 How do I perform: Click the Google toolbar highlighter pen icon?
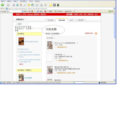point(74,11)
